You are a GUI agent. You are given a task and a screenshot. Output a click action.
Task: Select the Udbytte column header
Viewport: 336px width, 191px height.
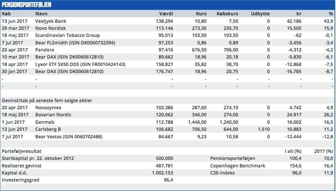click(260, 14)
